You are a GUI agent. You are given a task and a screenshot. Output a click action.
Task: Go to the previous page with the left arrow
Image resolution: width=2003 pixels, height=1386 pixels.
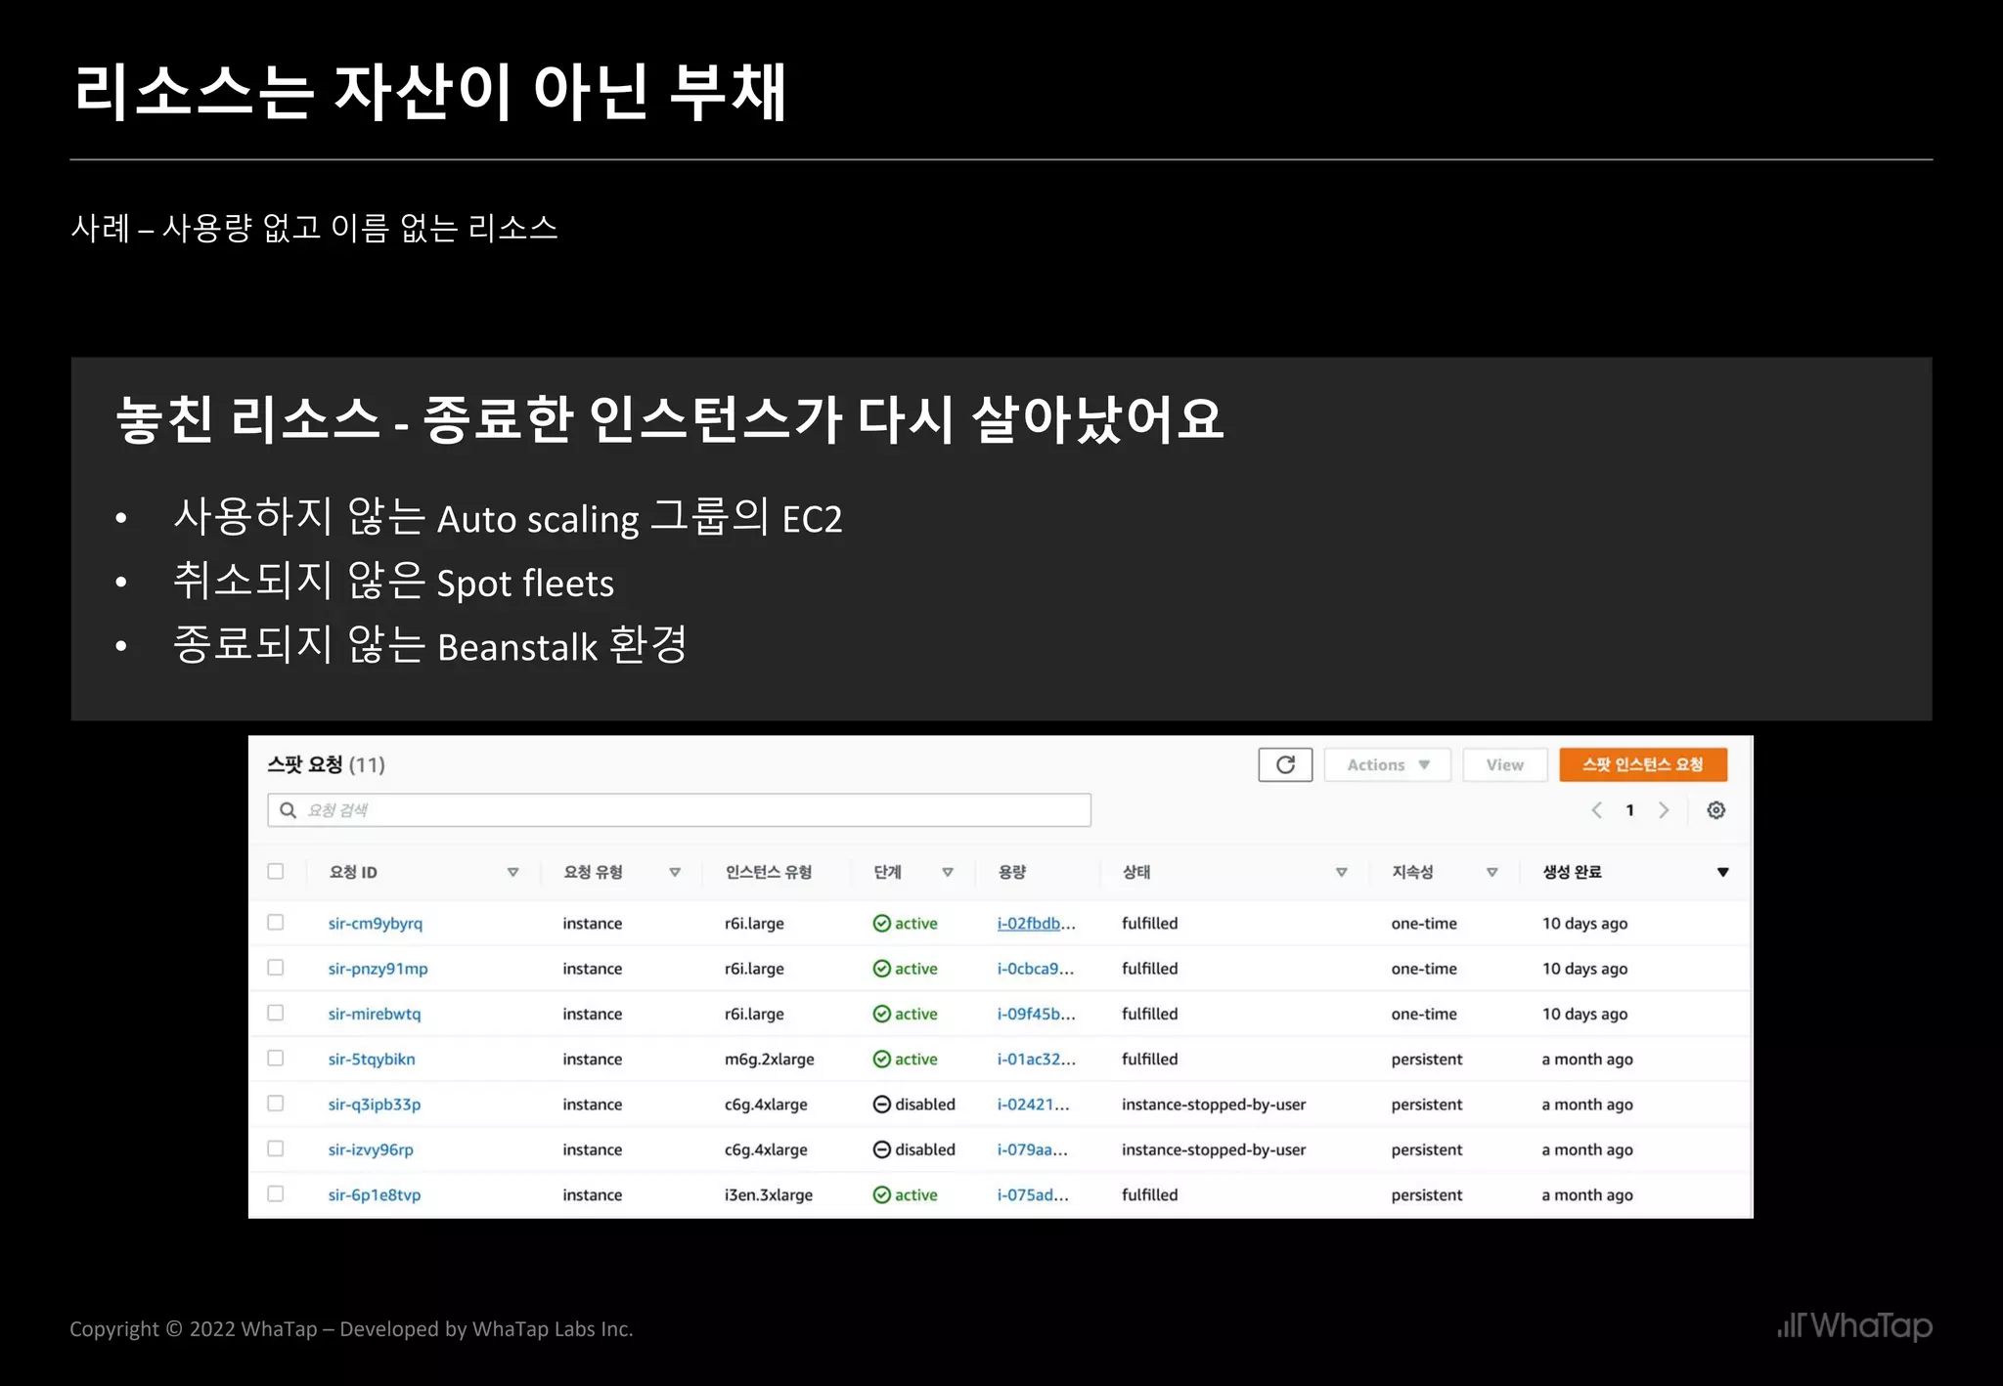(x=1596, y=810)
